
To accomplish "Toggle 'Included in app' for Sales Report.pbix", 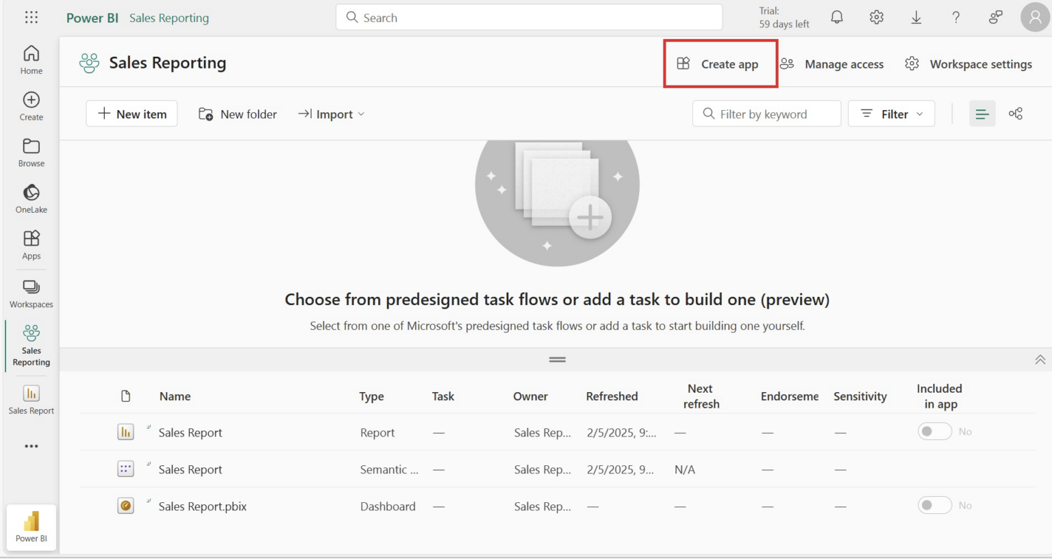I will coord(935,505).
